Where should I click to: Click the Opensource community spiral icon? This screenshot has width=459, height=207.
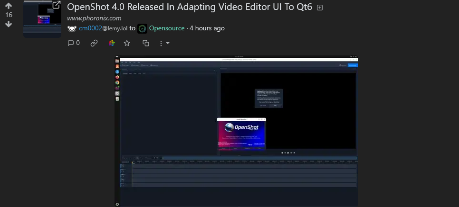[142, 28]
